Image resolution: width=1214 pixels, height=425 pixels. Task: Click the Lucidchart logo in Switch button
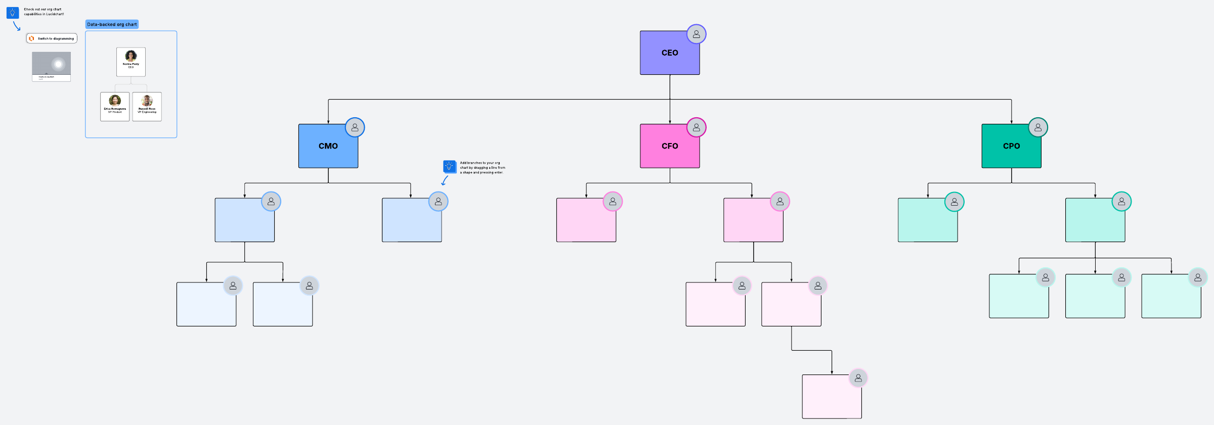click(32, 38)
